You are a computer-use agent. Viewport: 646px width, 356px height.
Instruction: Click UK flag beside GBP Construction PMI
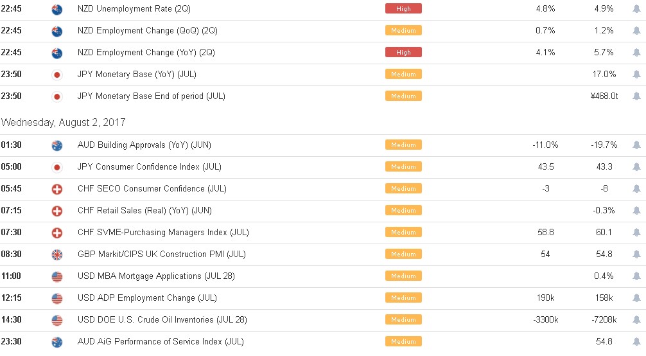[x=57, y=254]
